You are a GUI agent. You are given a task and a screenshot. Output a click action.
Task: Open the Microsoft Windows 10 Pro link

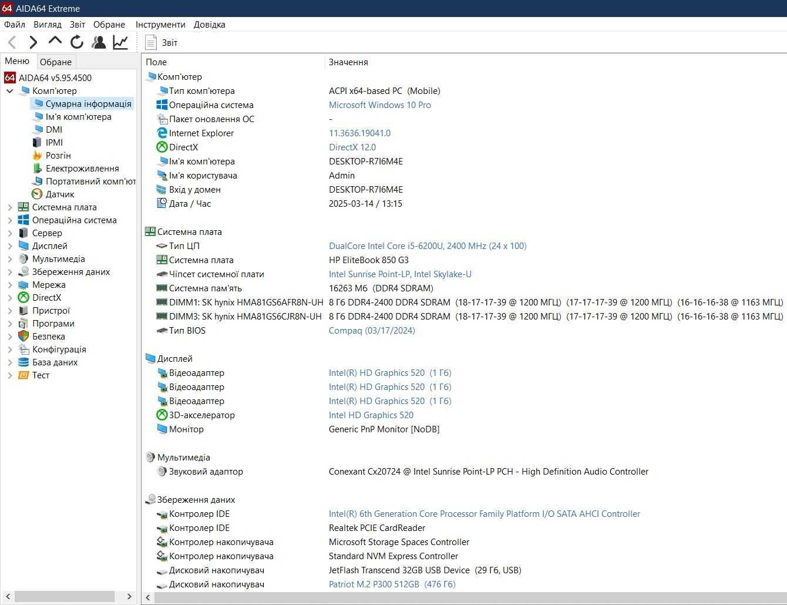379,105
